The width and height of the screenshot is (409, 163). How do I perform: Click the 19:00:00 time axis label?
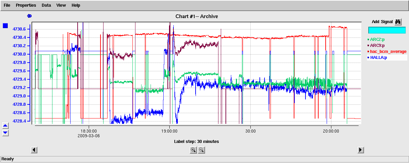pyautogui.click(x=169, y=131)
